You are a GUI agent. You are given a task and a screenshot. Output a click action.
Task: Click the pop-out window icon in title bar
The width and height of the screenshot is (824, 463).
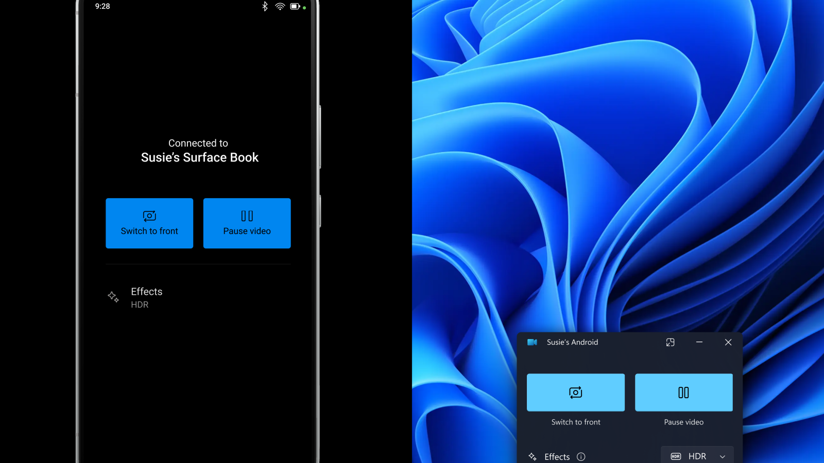click(x=671, y=342)
